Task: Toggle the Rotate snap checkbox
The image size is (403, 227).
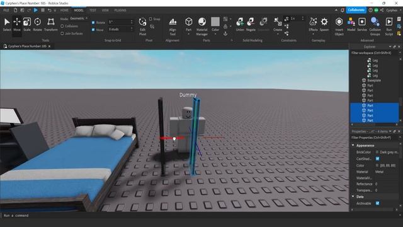Action: click(x=93, y=23)
